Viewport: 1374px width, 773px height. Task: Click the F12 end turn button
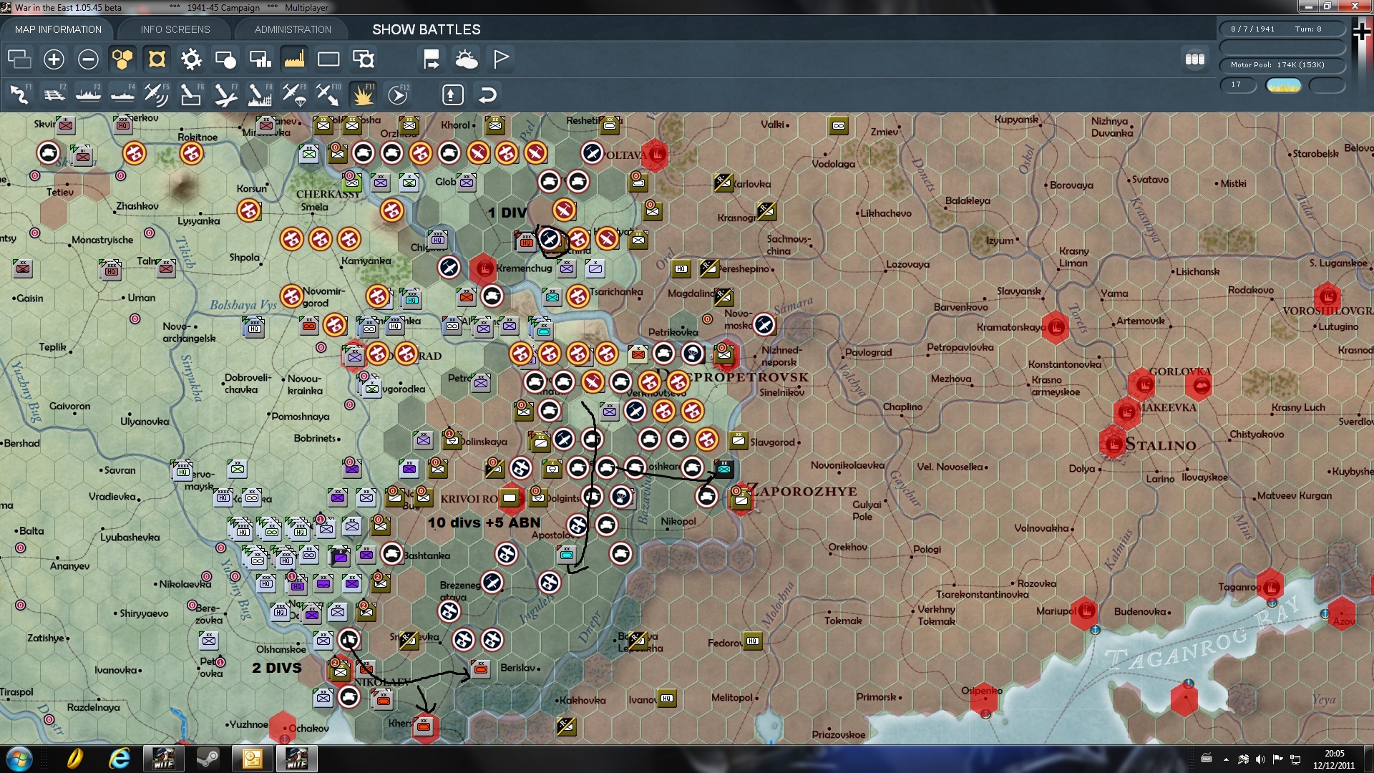click(397, 94)
